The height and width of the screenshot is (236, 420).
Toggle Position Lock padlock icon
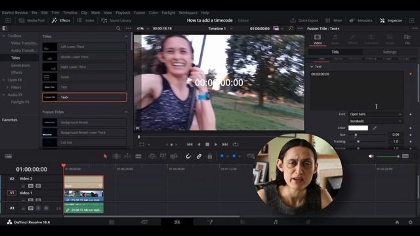coord(210,156)
